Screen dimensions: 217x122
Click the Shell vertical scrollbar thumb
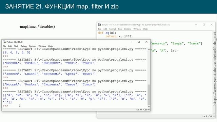click(x=149, y=95)
